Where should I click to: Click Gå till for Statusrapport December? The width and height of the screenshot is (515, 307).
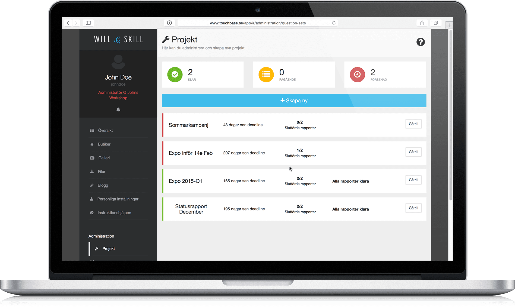pyautogui.click(x=413, y=208)
